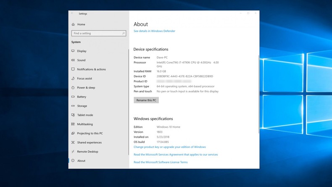Open Shared experiences settings
Screen dimensions: 332x187
point(89,142)
